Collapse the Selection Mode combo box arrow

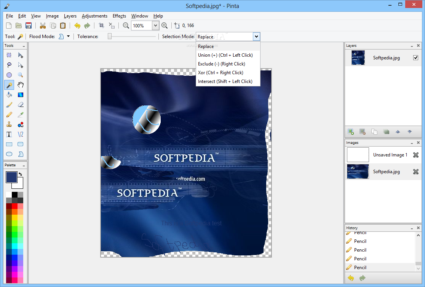[256, 37]
